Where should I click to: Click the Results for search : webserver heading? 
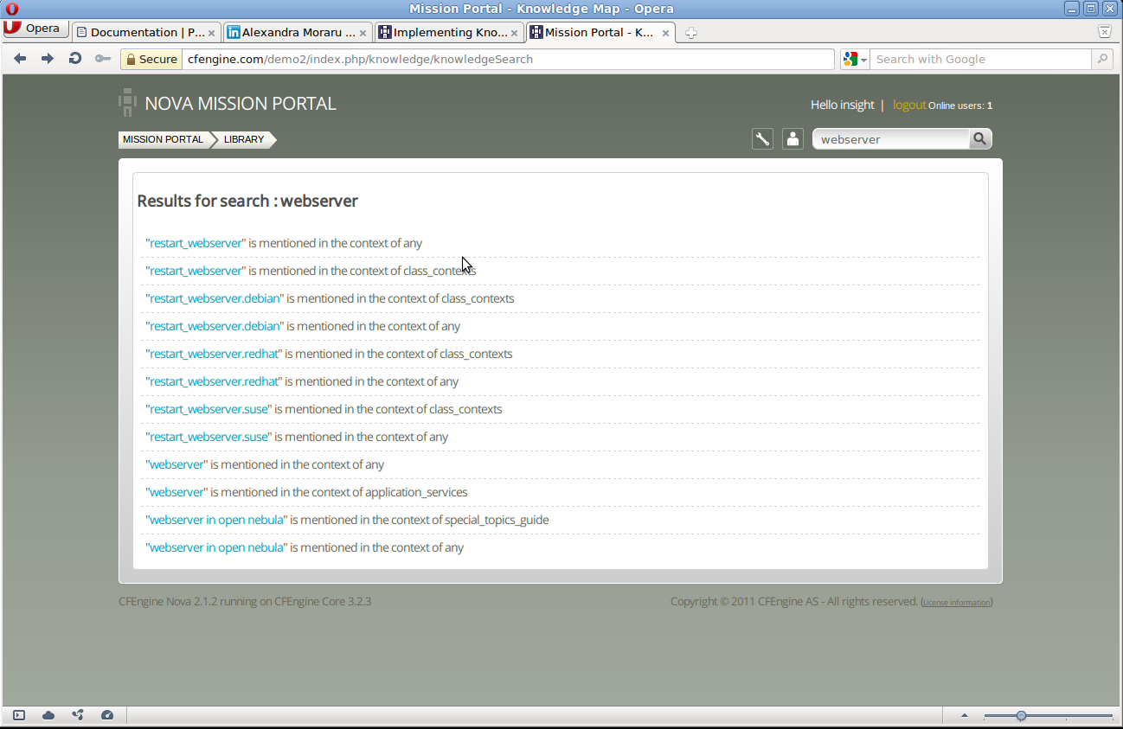tap(247, 201)
